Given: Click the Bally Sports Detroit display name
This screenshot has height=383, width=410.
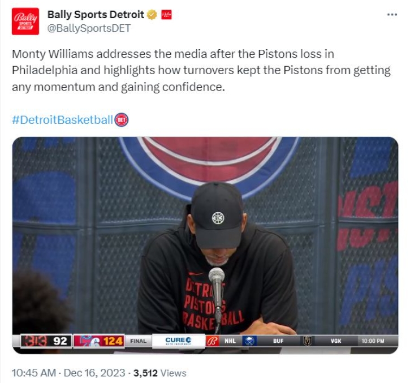Looking at the screenshot, I should coord(96,15).
